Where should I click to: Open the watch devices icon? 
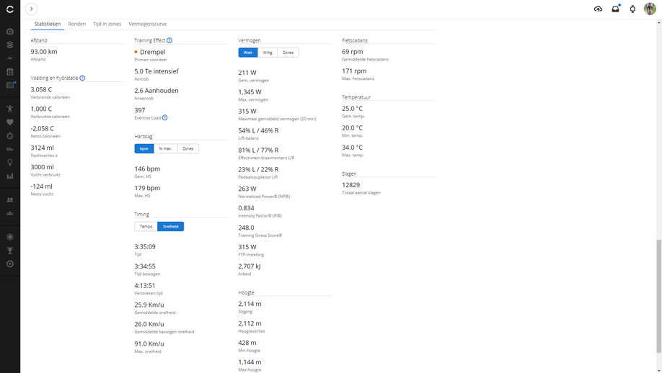tap(632, 9)
